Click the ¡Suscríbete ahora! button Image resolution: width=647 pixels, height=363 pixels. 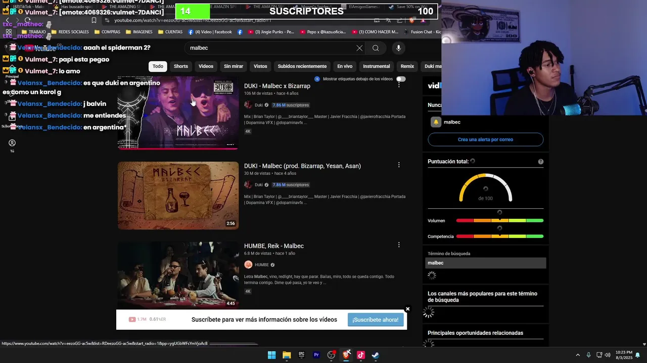coord(376,320)
